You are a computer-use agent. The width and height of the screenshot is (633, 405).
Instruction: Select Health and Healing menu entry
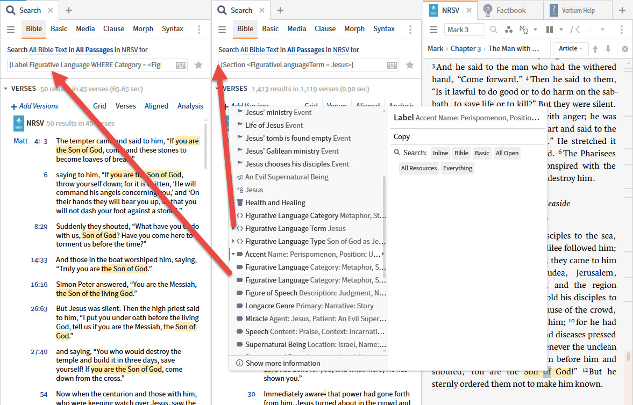point(275,202)
